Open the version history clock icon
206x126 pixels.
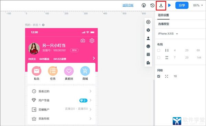[152, 5]
